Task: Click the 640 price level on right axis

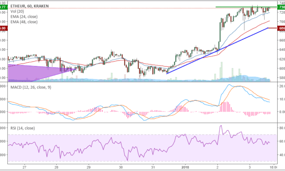Action: [x=282, y=50]
